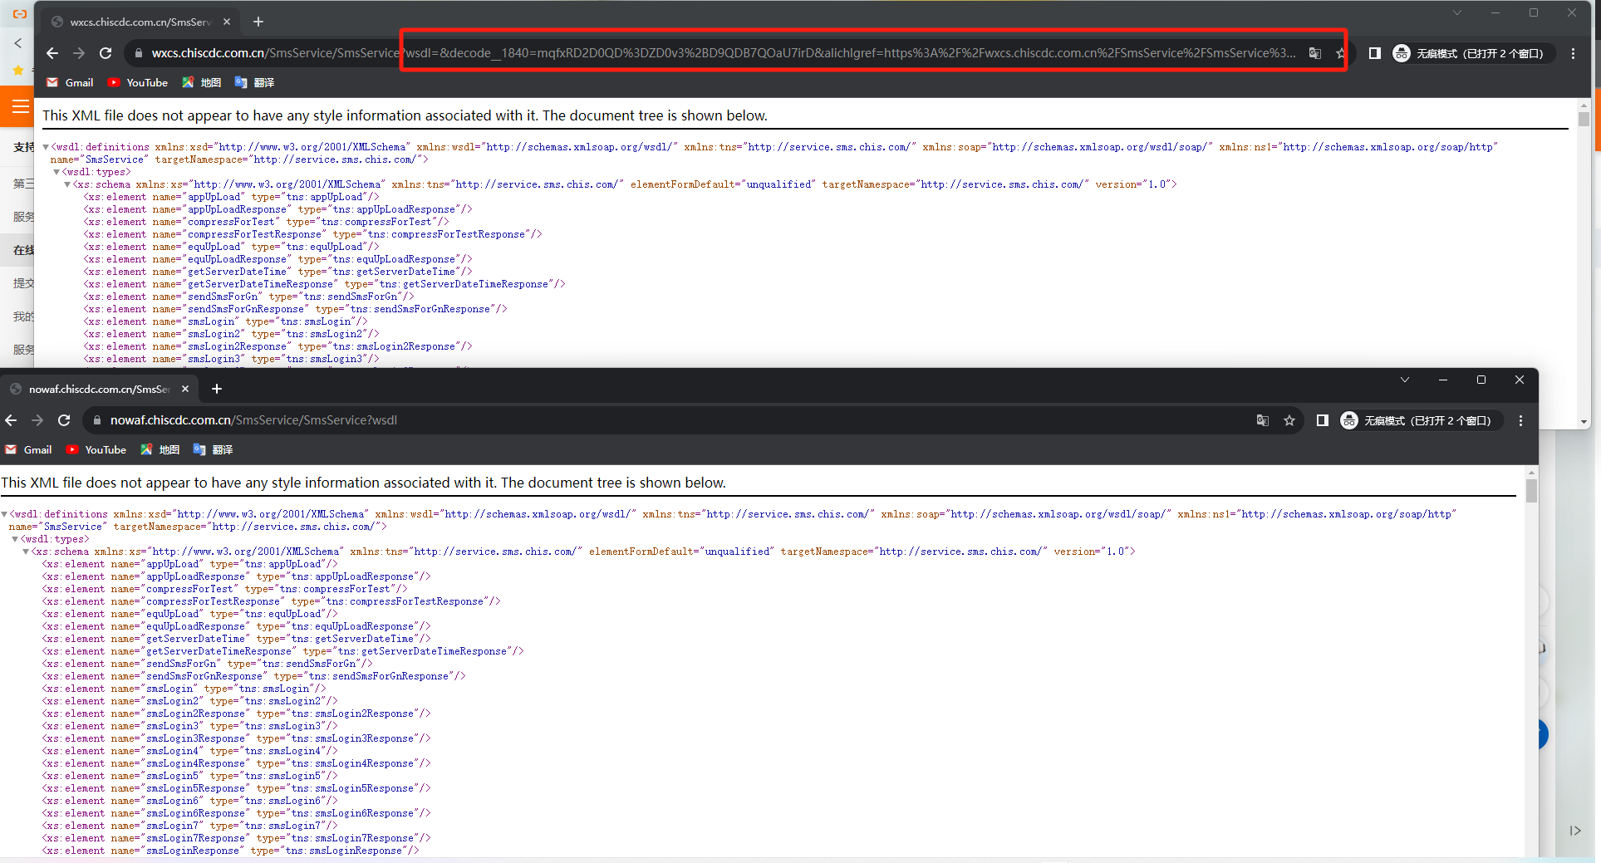
Task: Open new tab in wxcs window
Action: click(258, 22)
